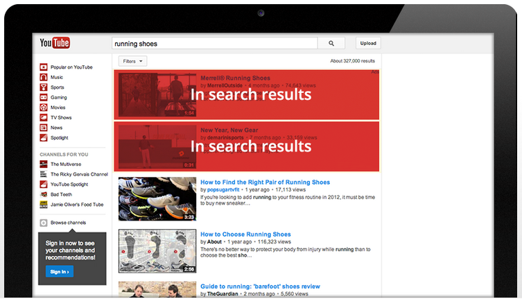Image resolution: width=522 pixels, height=299 pixels.
Task: Open the MerrellOutside uploader link
Action: [225, 85]
